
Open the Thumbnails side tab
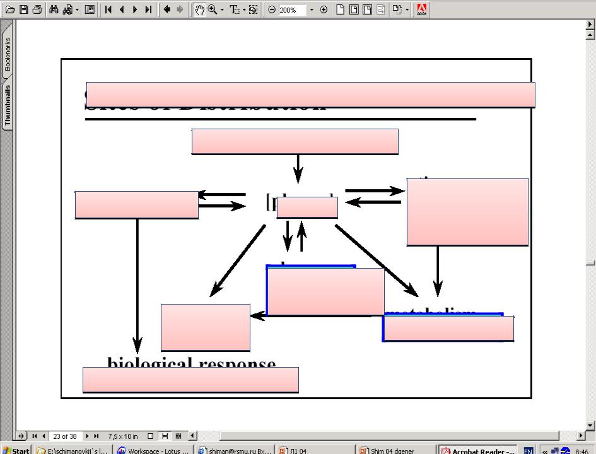[7, 105]
